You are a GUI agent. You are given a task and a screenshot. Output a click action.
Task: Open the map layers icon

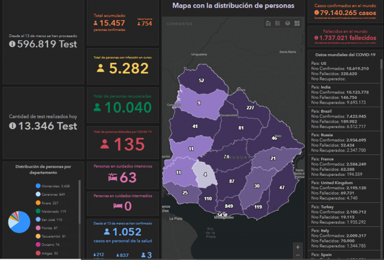point(288,23)
